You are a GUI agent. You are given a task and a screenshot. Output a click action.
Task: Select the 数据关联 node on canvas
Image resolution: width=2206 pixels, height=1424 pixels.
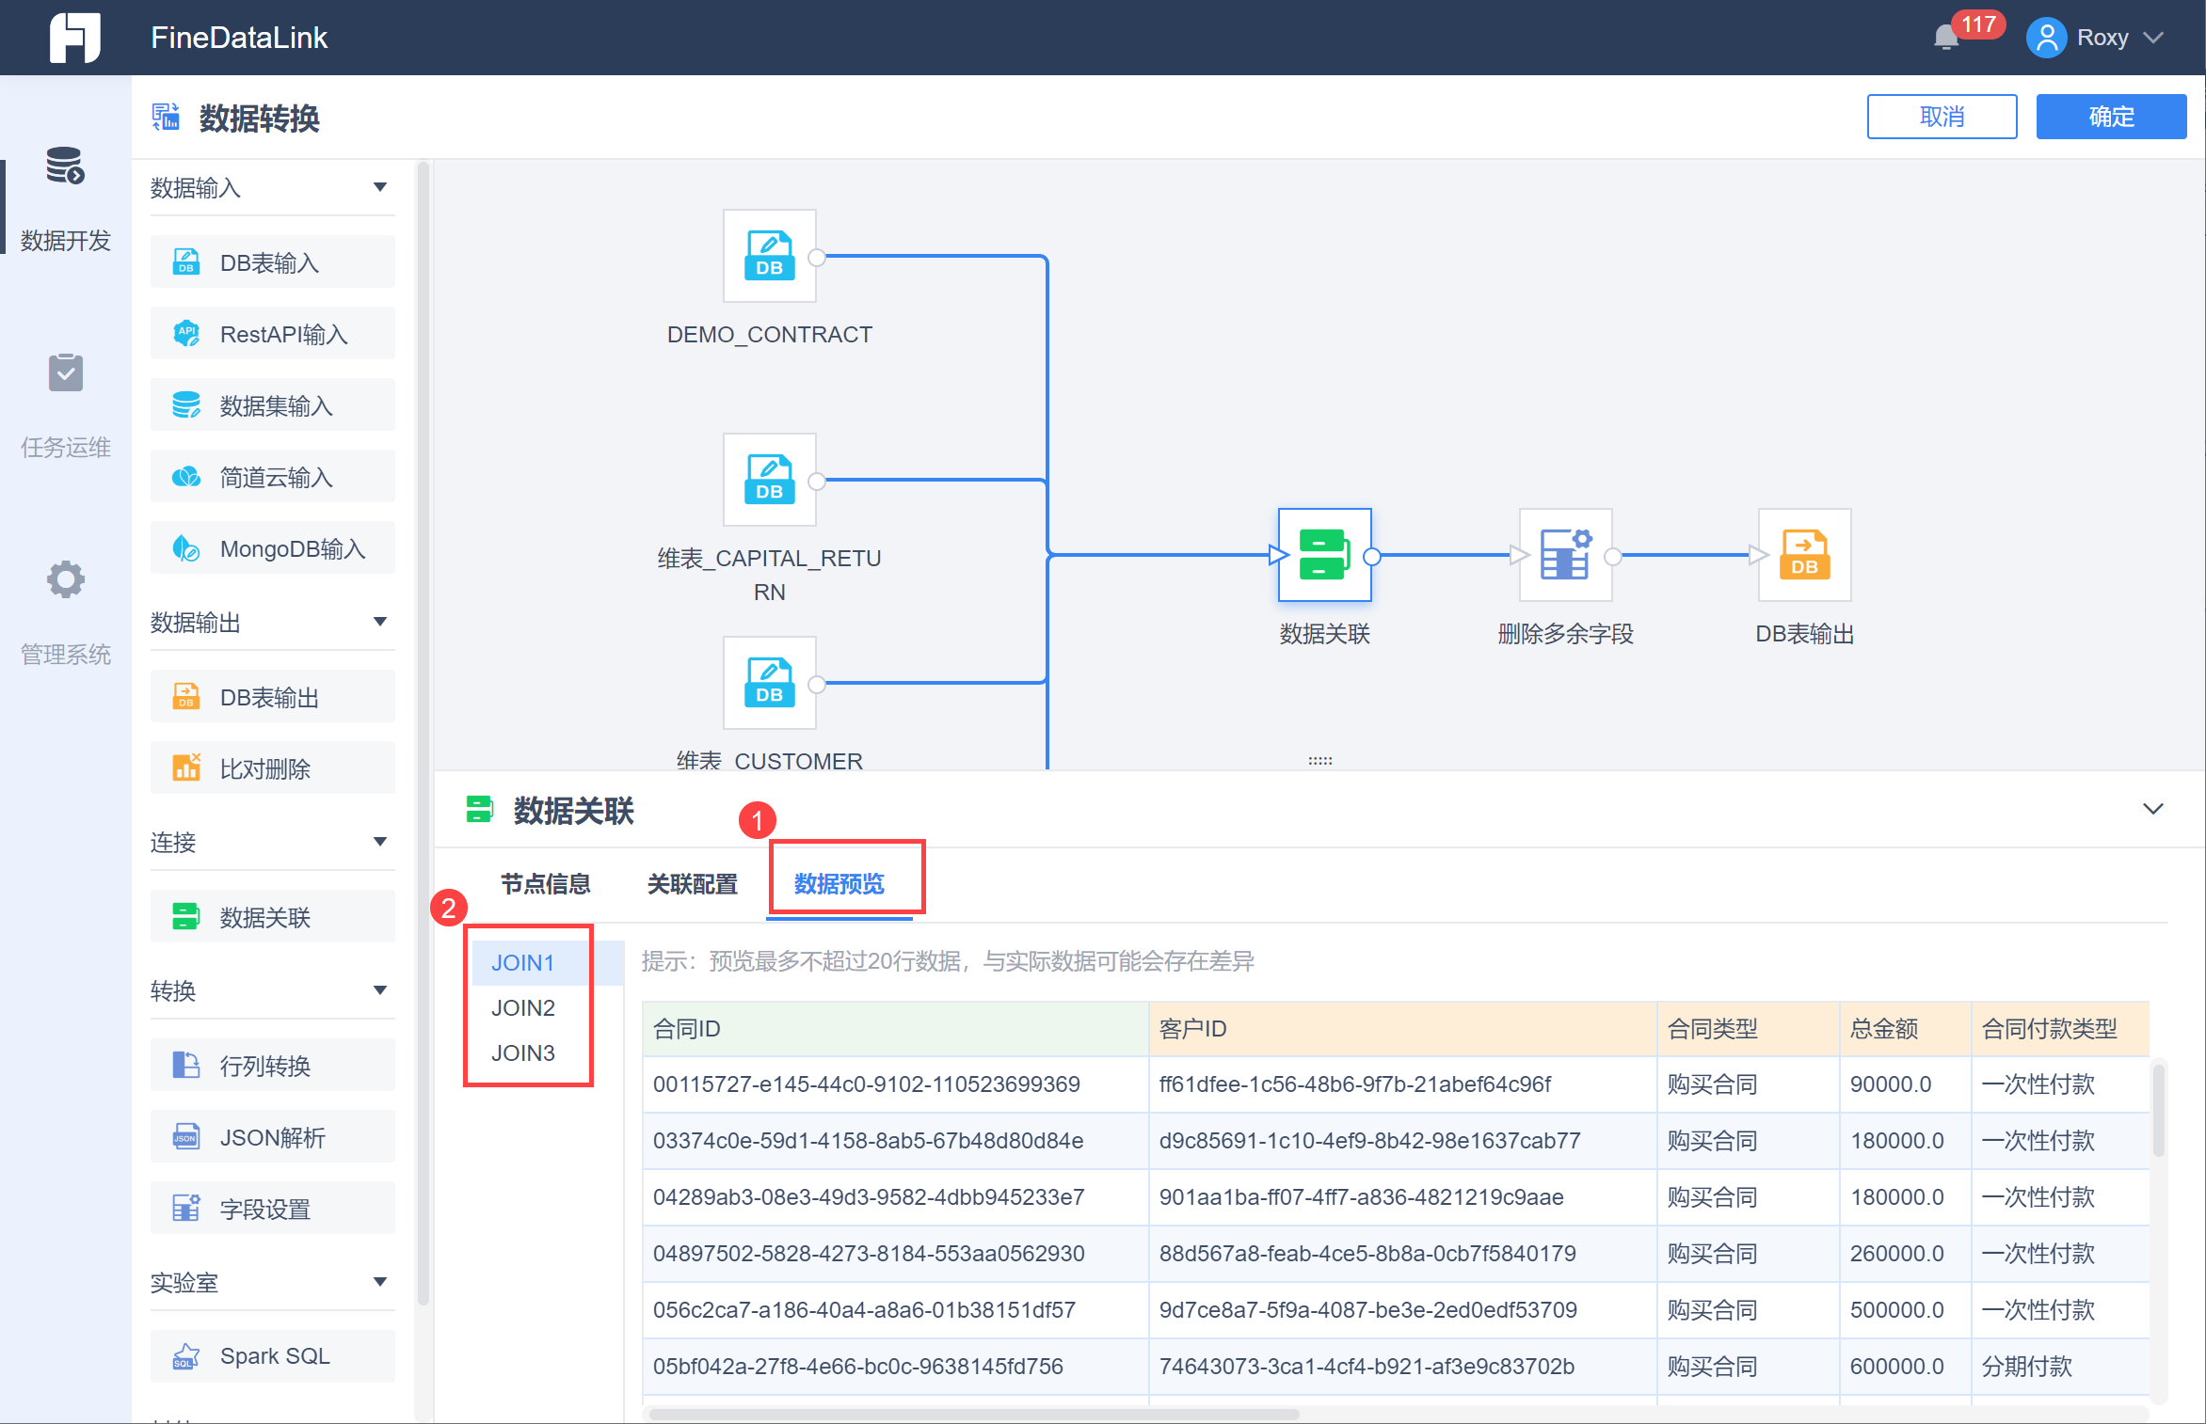point(1324,555)
